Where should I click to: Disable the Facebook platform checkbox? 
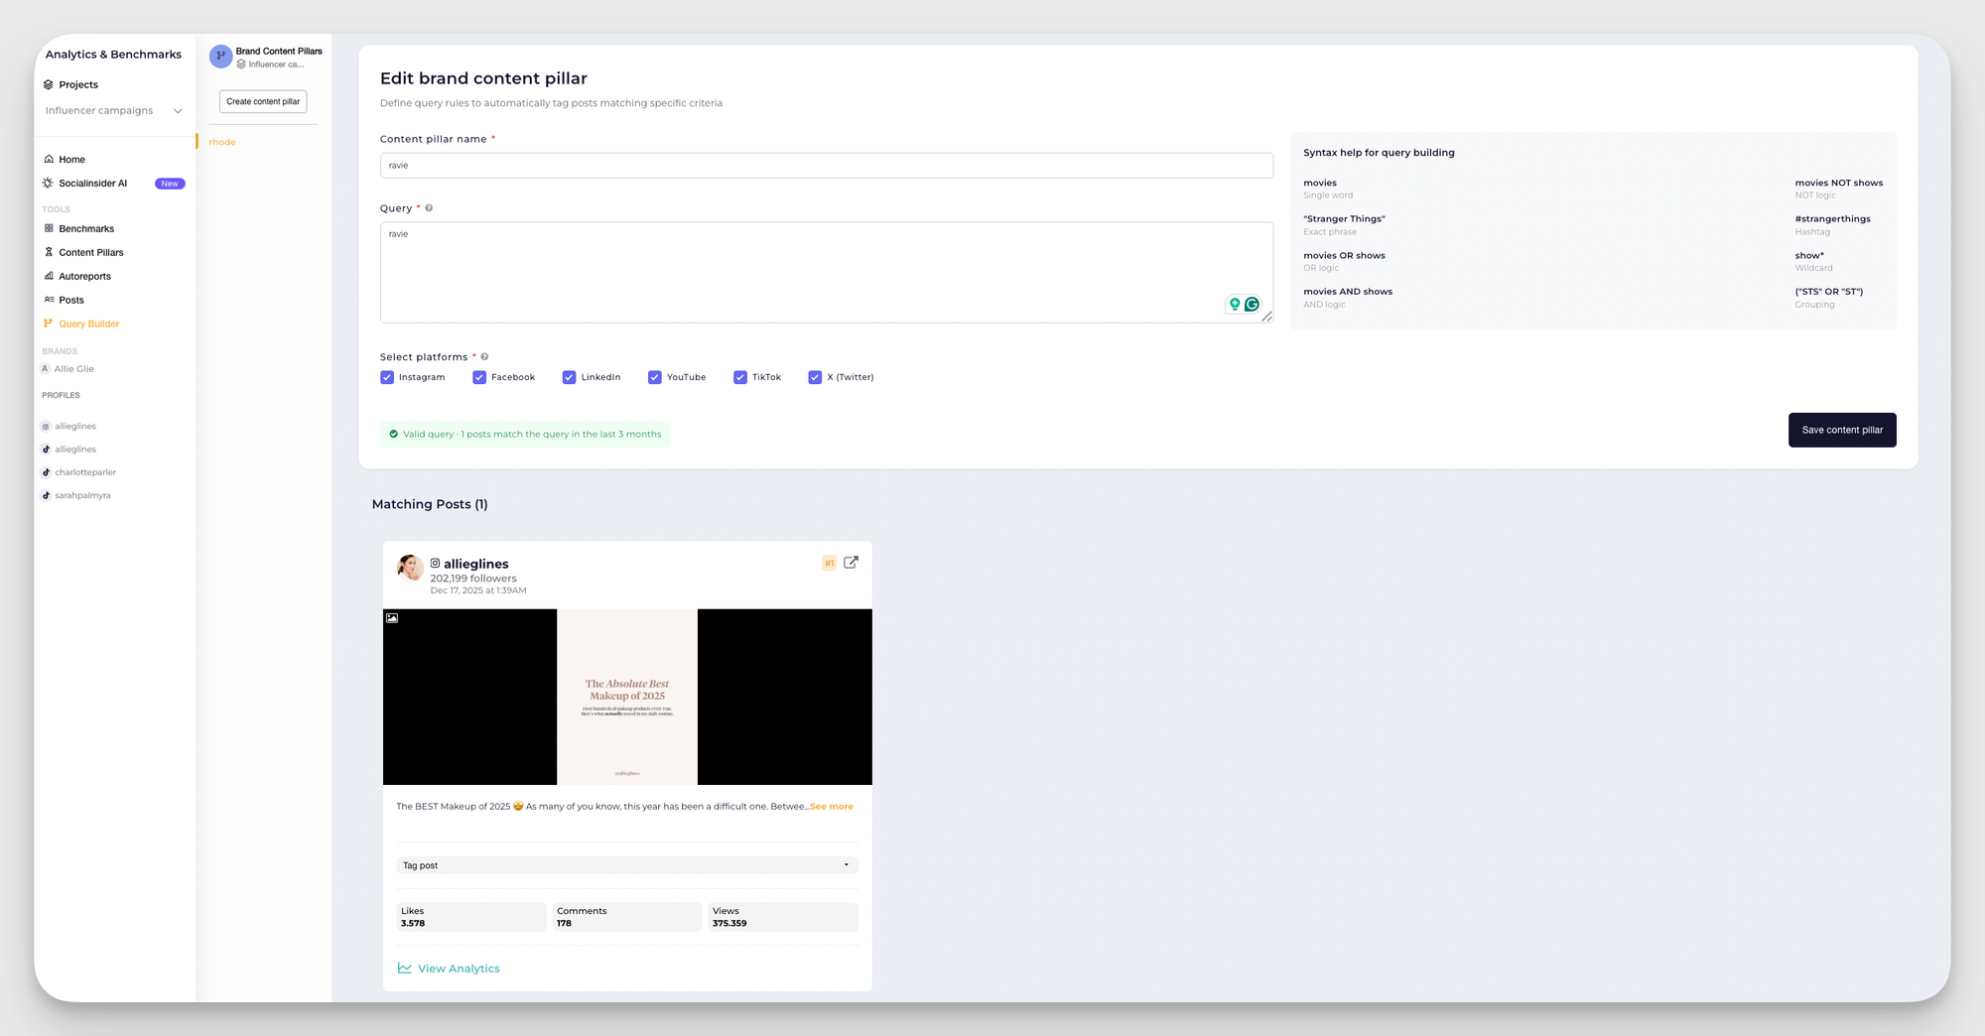click(480, 377)
